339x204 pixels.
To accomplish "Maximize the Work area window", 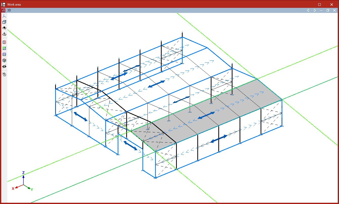I will (320, 4).
